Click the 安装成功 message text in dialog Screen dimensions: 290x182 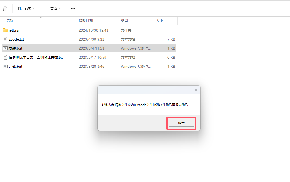click(x=145, y=105)
